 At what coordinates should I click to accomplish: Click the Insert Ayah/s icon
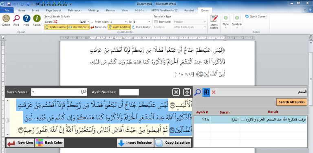214,19
